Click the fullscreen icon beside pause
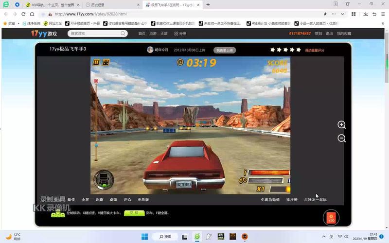Image resolution: width=389 pixels, height=243 pixels. 106,62
